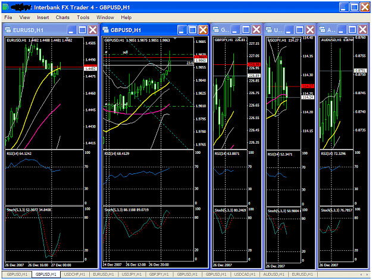Minimize the GBPUSD,H1 chart window
This screenshot has height=280, width=372.
click(x=182, y=30)
